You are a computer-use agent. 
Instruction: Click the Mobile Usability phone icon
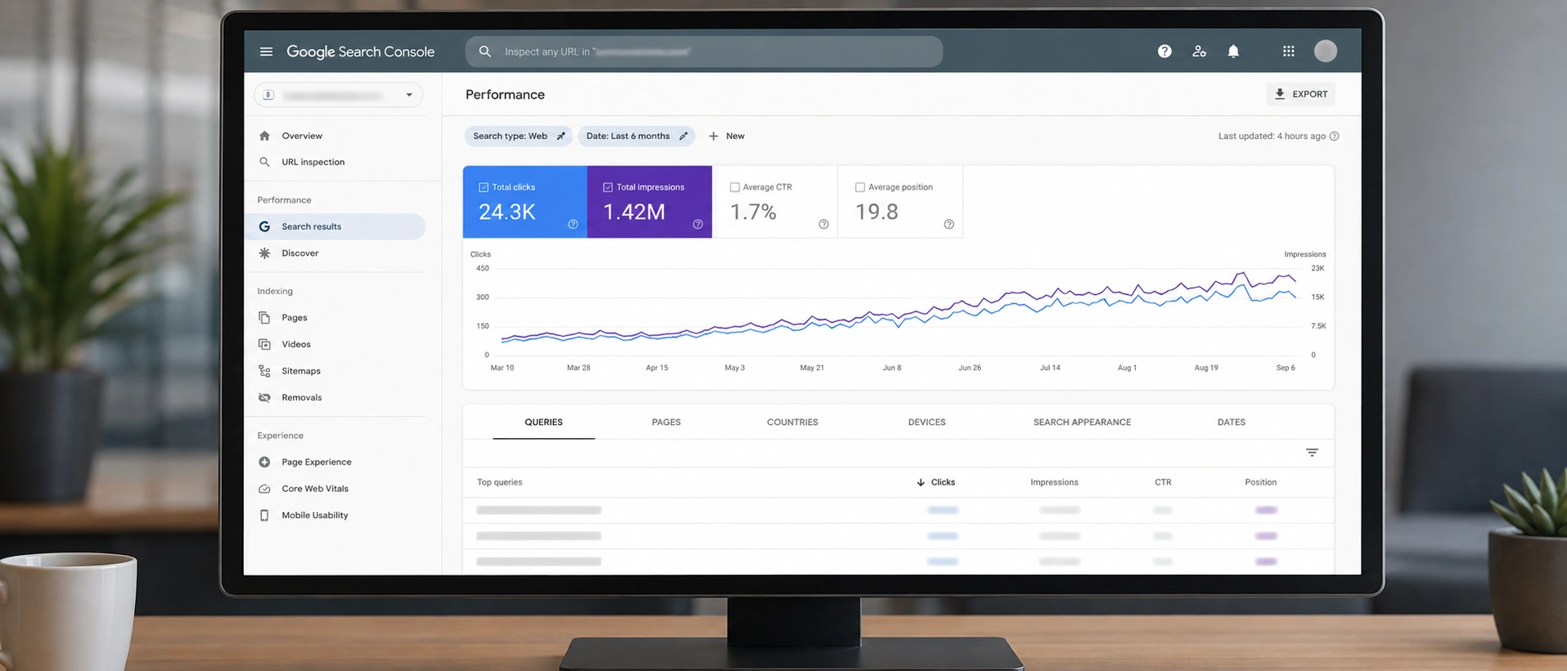pos(264,516)
